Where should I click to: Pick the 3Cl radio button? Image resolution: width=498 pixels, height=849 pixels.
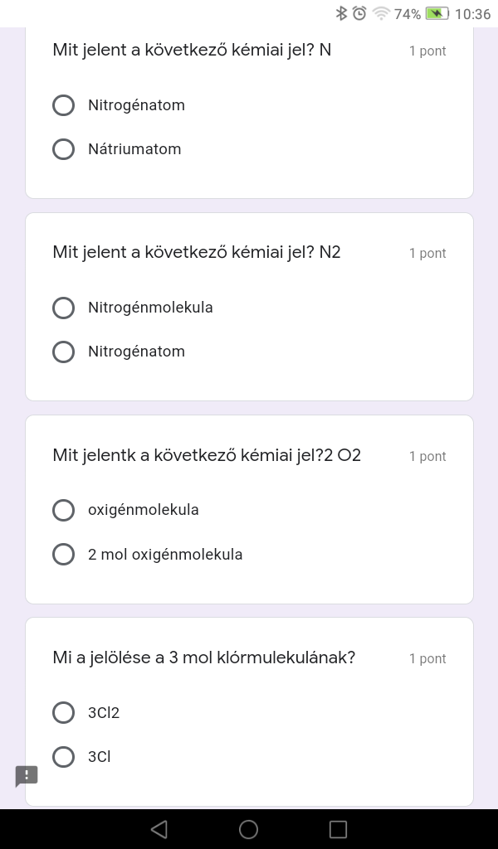pyautogui.click(x=64, y=756)
